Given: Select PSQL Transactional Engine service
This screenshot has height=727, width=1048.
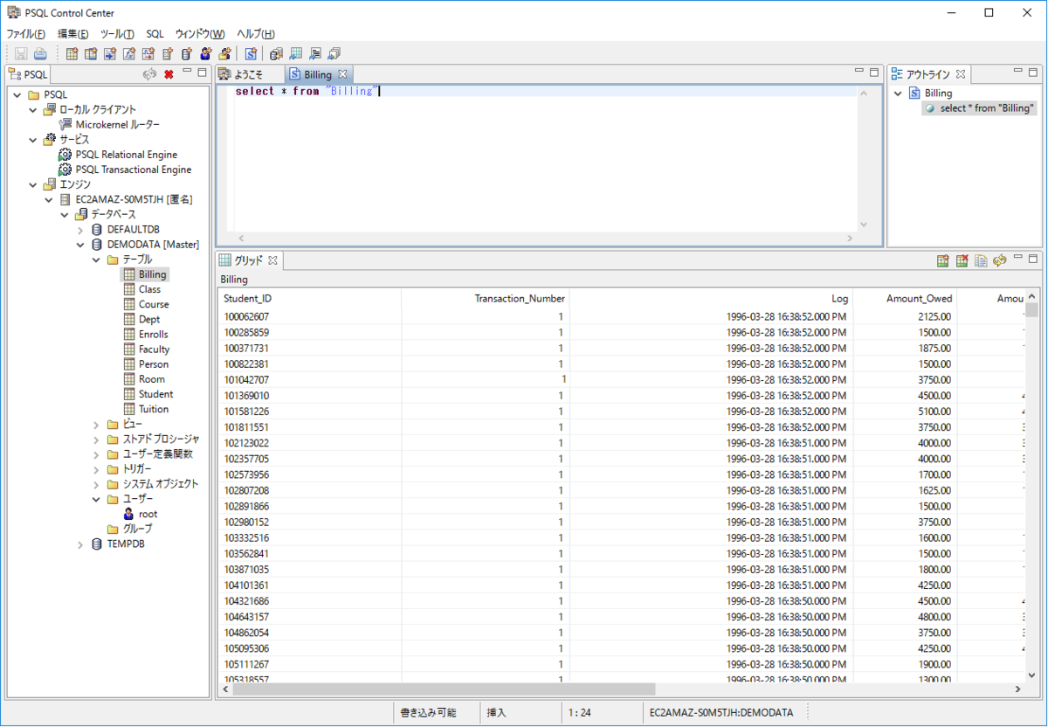Looking at the screenshot, I should pyautogui.click(x=133, y=170).
